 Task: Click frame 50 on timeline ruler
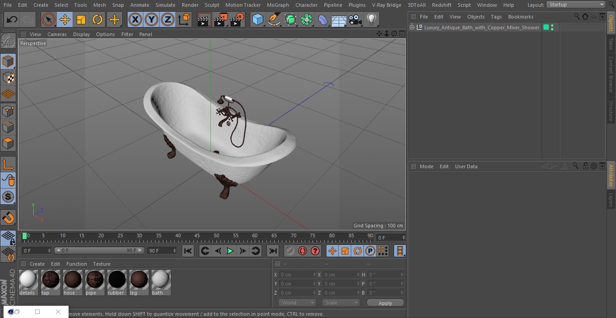216,236
